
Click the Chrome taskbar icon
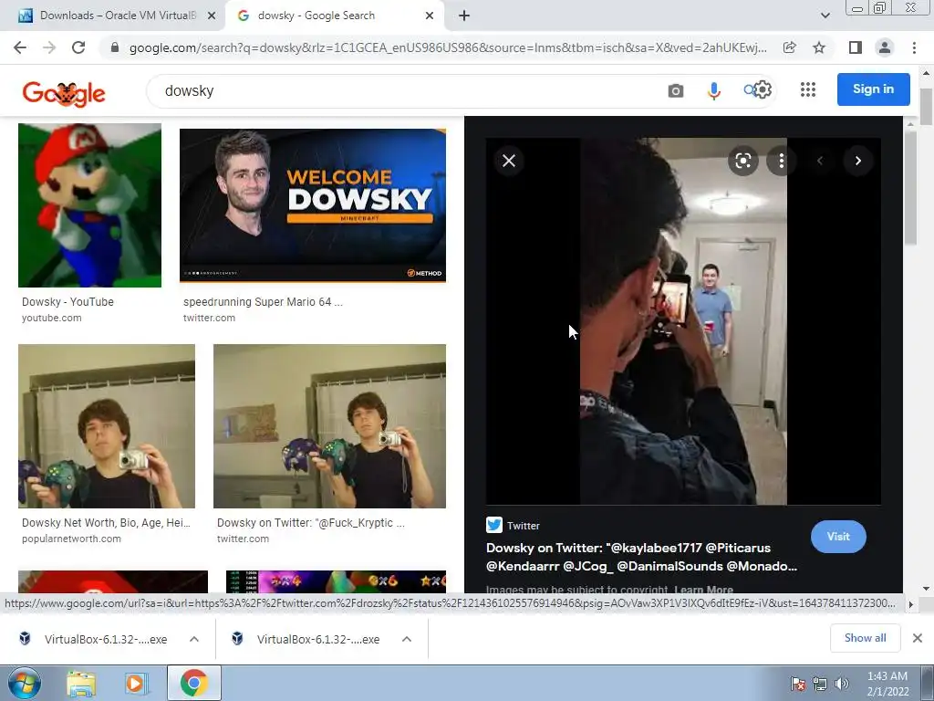pos(194,683)
